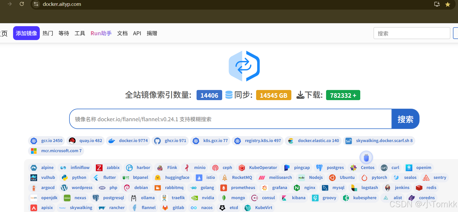Click the gitlab fox icon
Viewport: 458px width, 212px height.
165,208
